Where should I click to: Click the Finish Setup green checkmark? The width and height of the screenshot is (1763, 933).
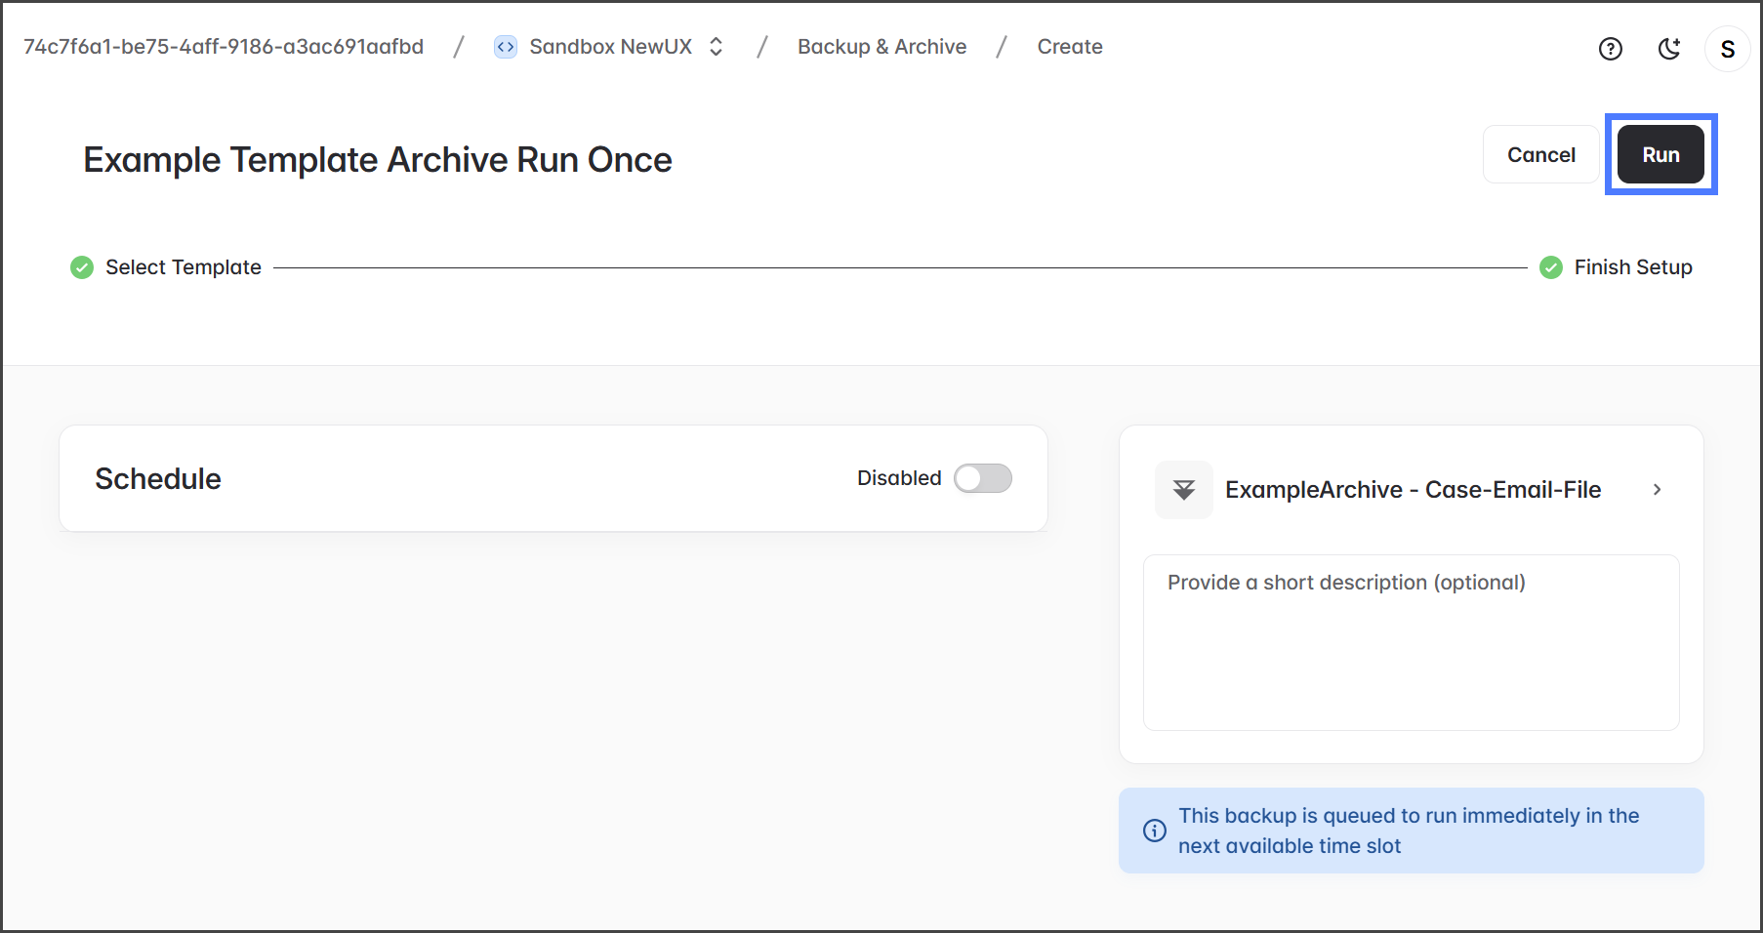coord(1550,267)
